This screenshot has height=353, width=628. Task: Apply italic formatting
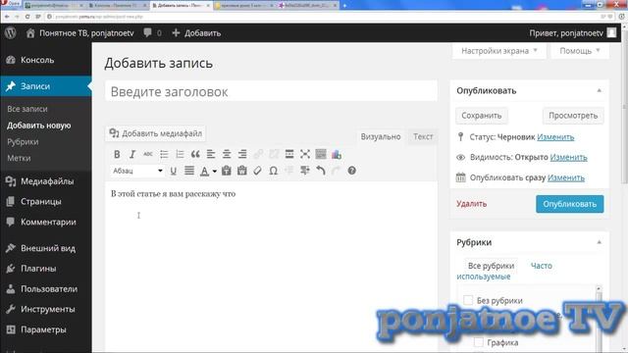pyautogui.click(x=132, y=155)
